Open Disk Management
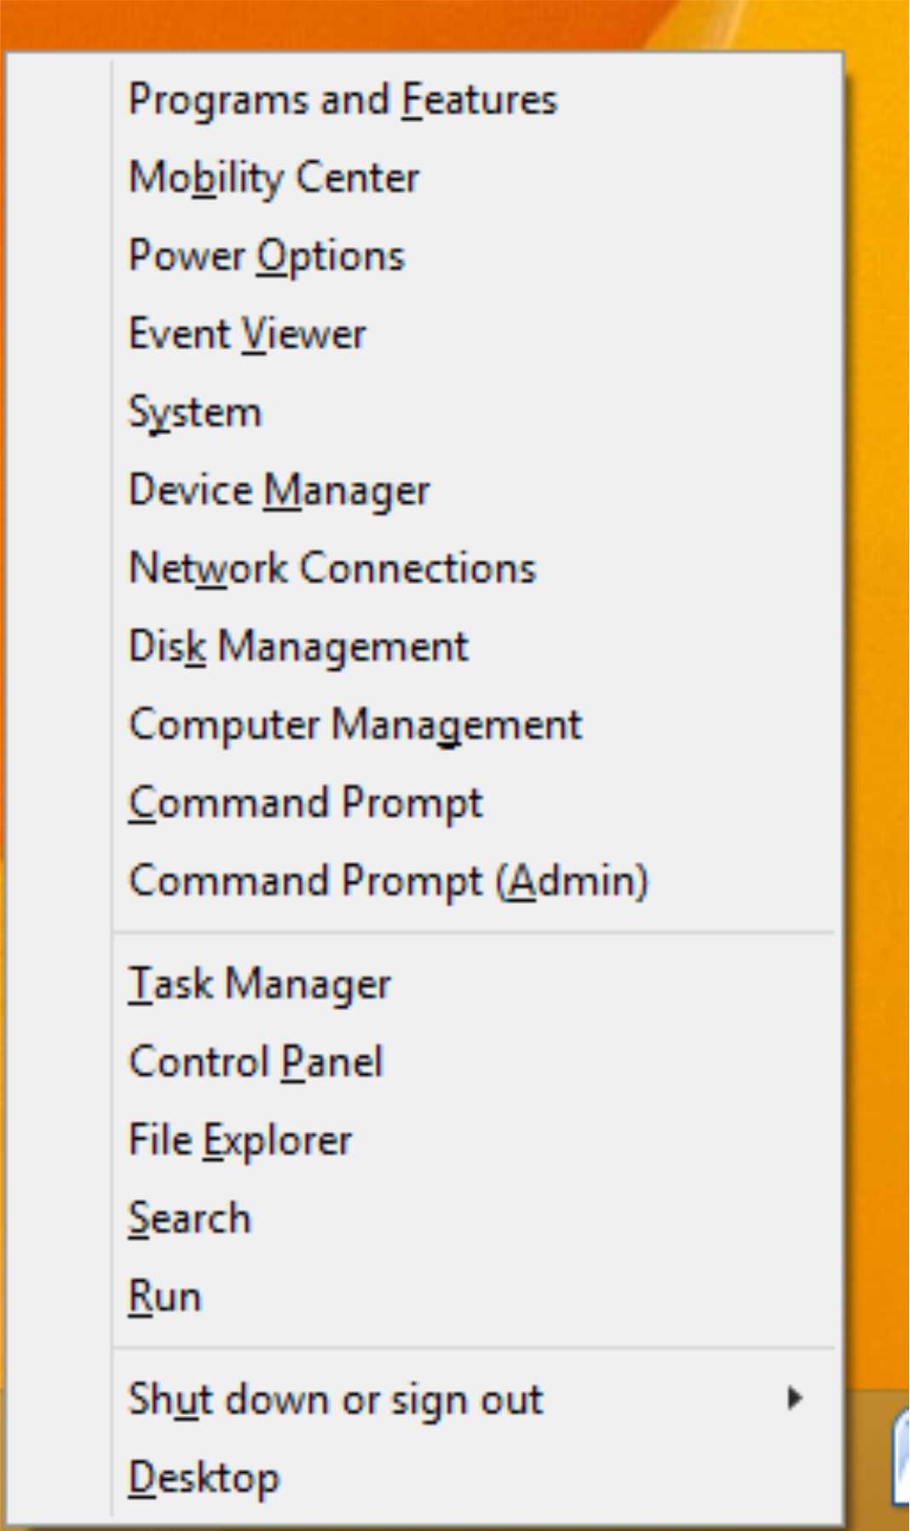 [298, 646]
